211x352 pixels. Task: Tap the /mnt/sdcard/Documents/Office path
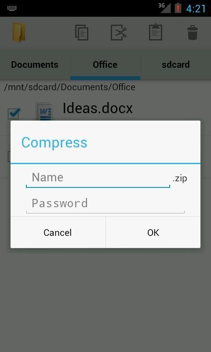tap(69, 87)
